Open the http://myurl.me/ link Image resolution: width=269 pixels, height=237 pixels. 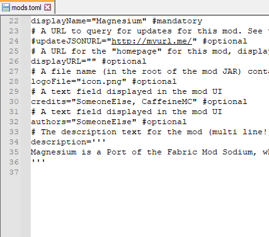152,41
